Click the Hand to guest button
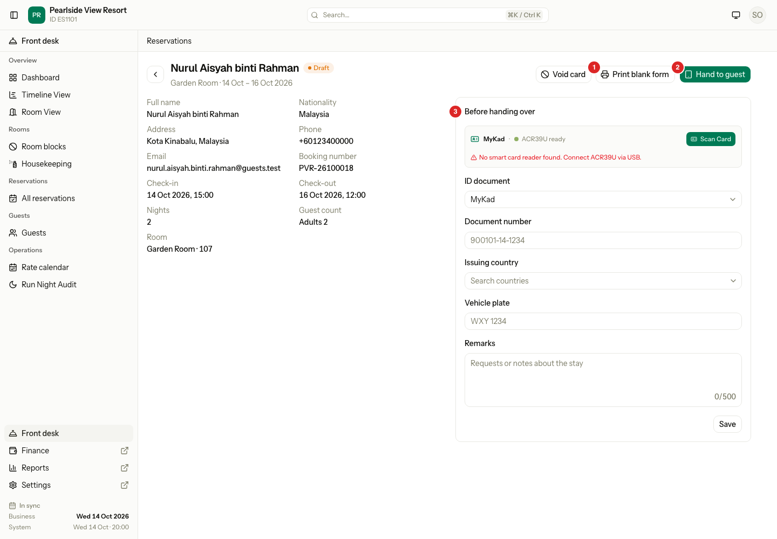The image size is (777, 539). (715, 74)
